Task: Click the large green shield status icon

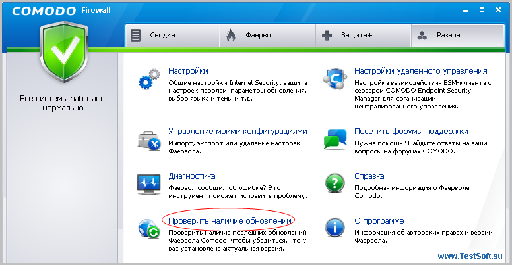Action: pyautogui.click(x=64, y=51)
